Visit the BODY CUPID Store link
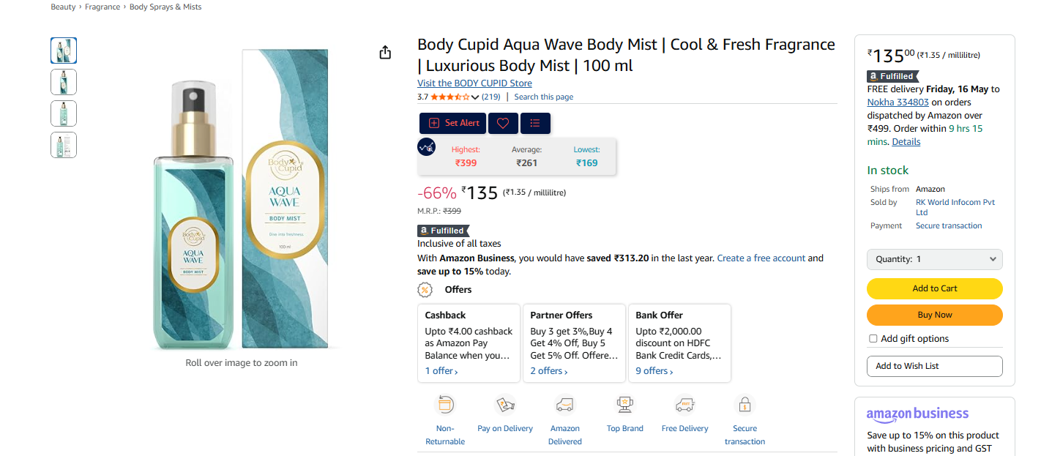1041x456 pixels. (x=474, y=83)
